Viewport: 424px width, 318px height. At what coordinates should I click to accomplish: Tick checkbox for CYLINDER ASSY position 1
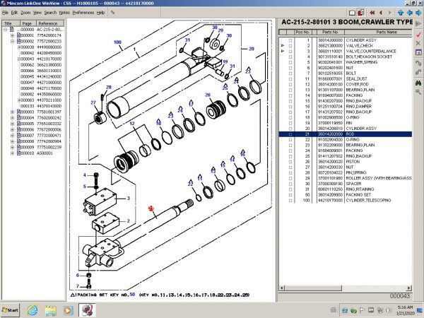(x=290, y=40)
